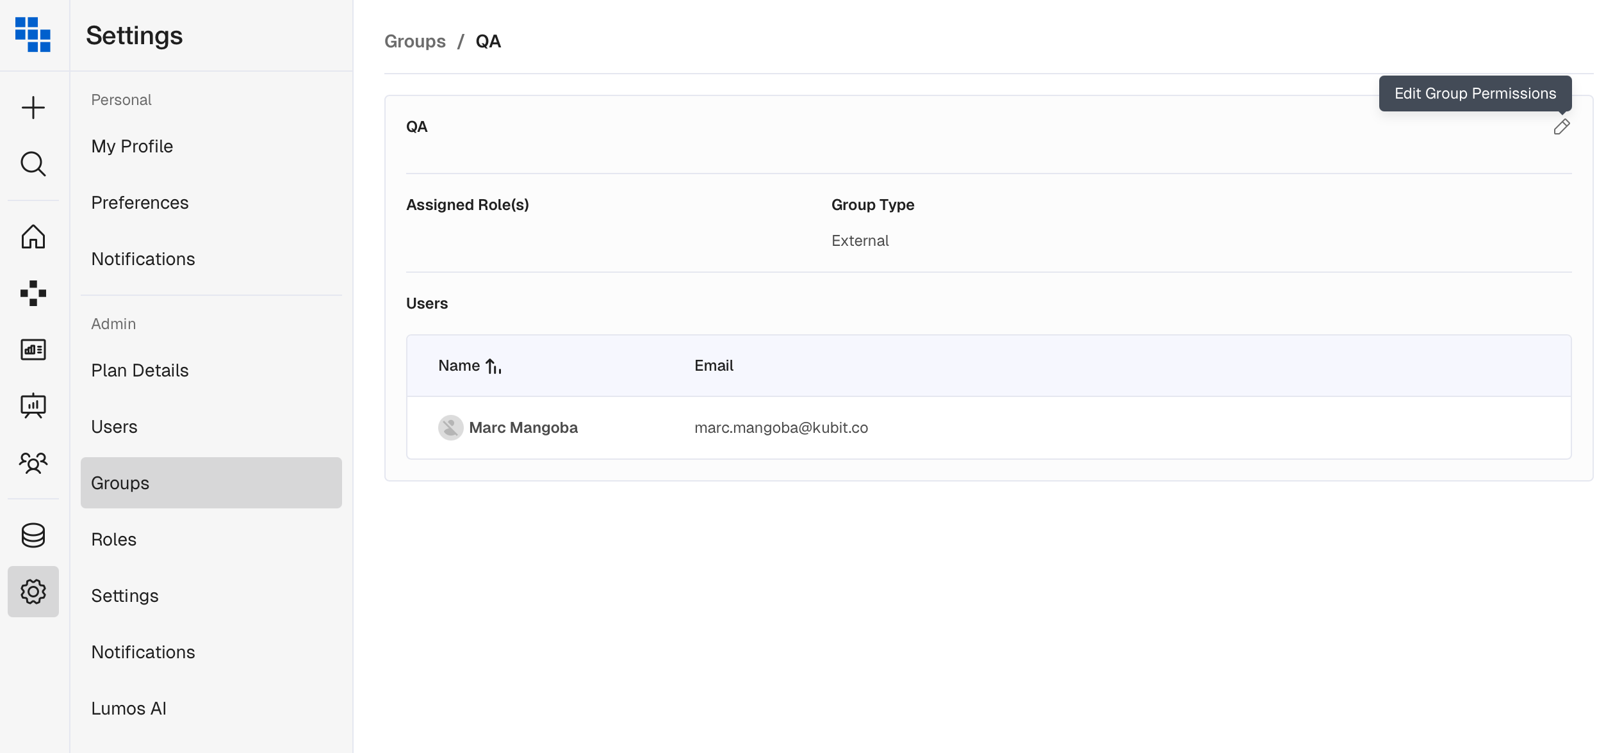Go to Lumos AI settings

coord(129,708)
